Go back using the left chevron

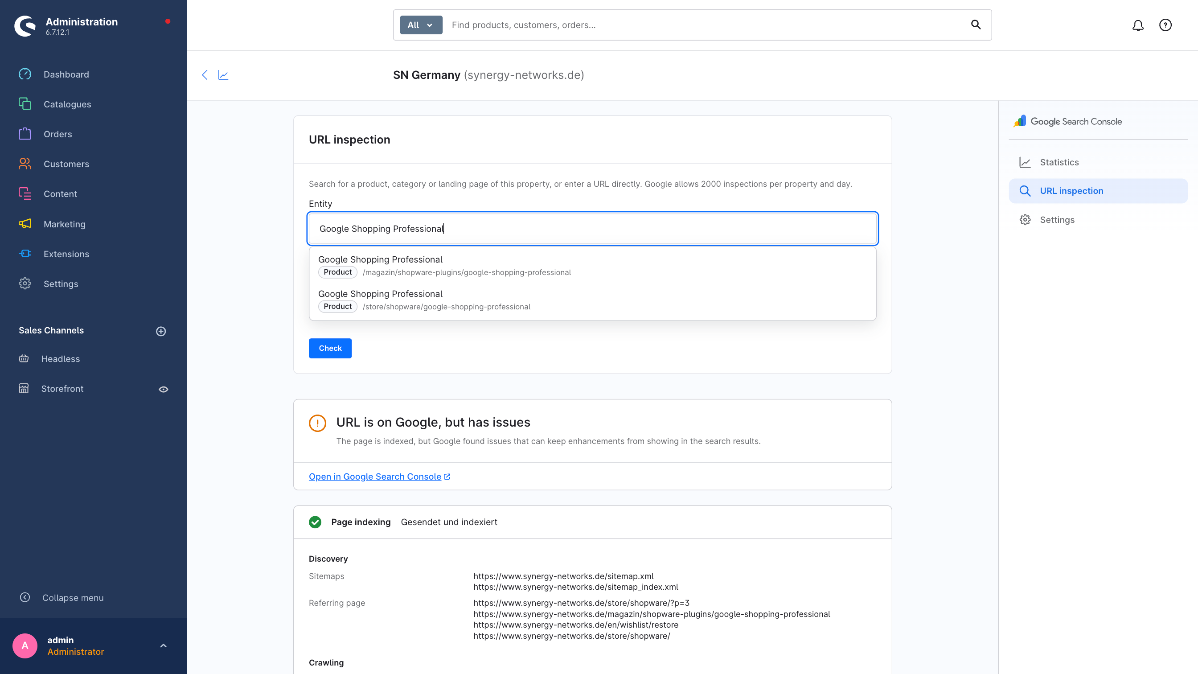coord(205,75)
